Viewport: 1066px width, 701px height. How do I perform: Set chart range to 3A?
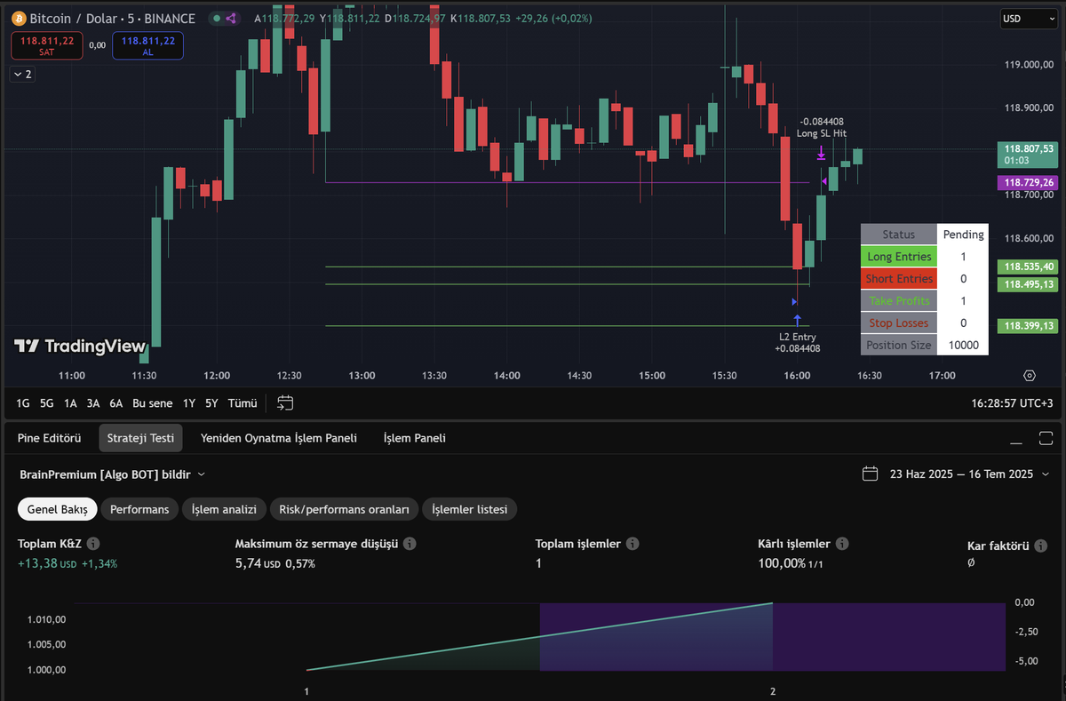(93, 403)
